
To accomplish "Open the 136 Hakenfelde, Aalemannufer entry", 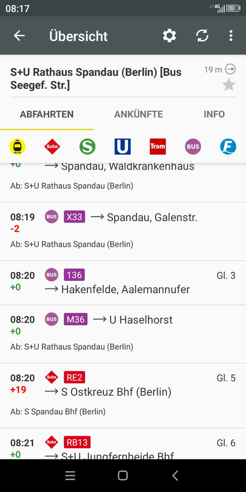I will 123,283.
